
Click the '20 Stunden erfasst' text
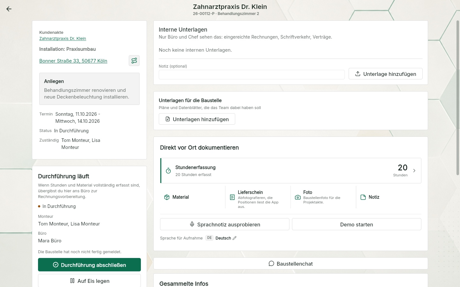[193, 175]
